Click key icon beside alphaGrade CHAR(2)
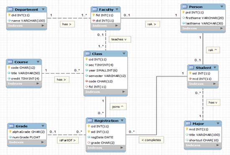This screenshot has width=230, height=155. click(x=10, y=132)
